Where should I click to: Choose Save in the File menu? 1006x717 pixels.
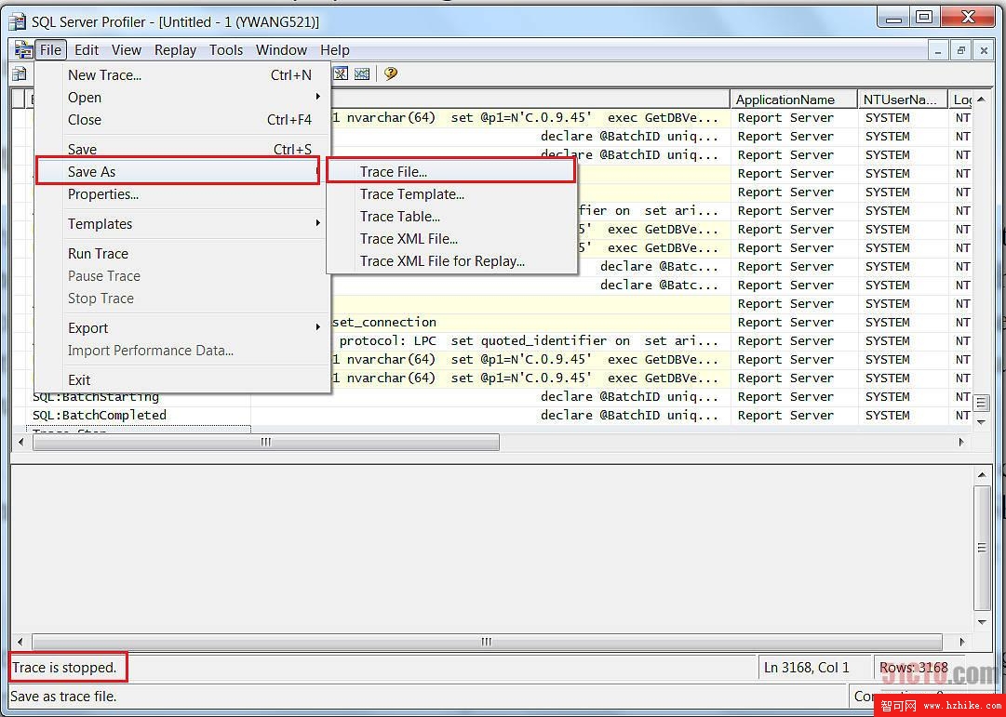coord(182,149)
